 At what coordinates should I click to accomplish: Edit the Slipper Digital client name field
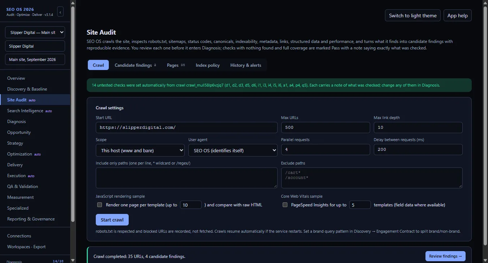coord(35,46)
